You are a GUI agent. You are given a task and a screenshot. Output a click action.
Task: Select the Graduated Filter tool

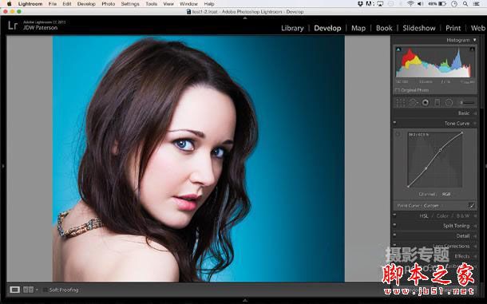click(x=437, y=103)
